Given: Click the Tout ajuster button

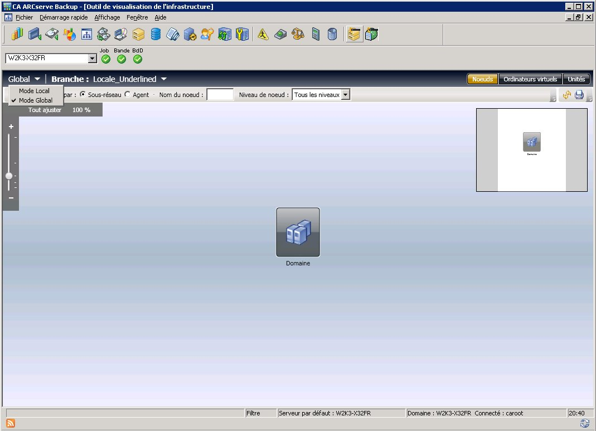Looking at the screenshot, I should coord(45,110).
